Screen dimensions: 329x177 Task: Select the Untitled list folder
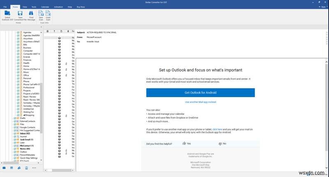pos(28,109)
